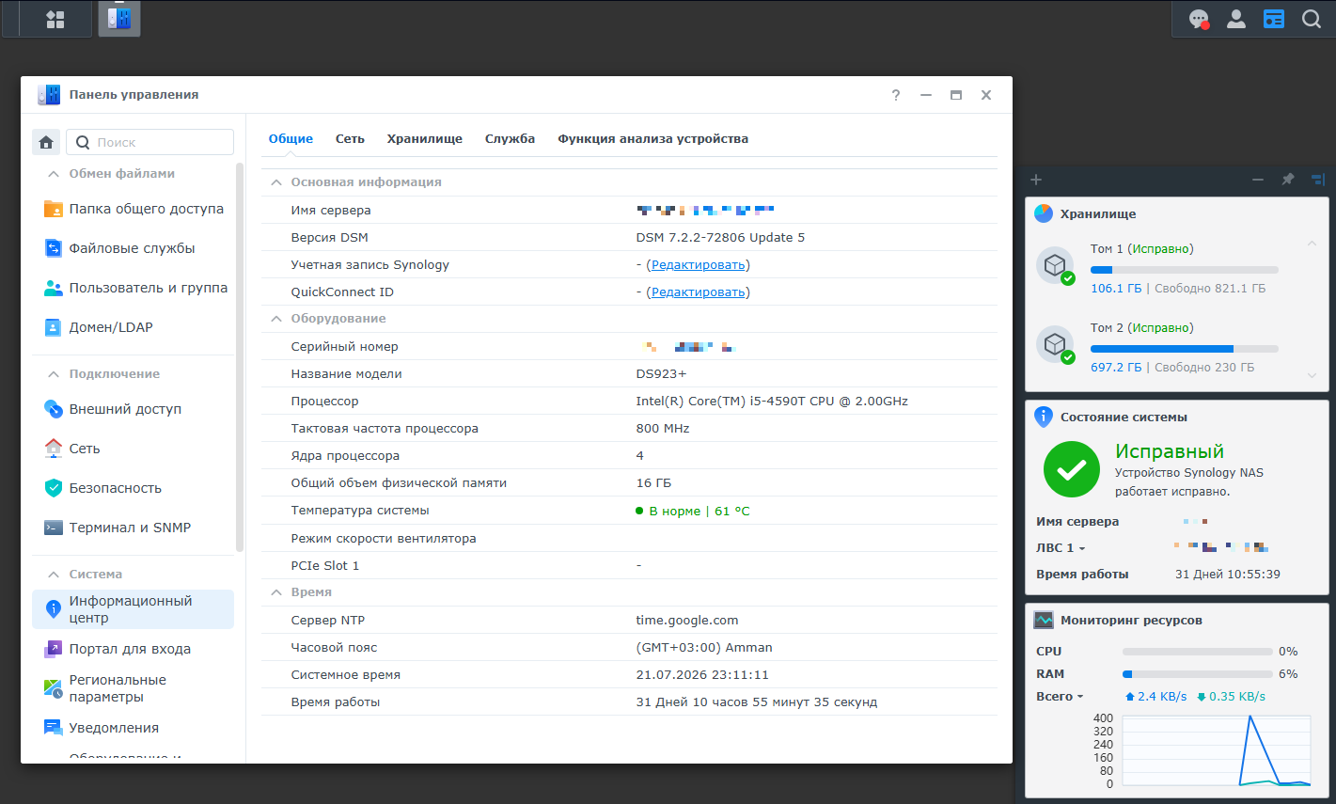Open Сеть in the sidebar
This screenshot has height=804, width=1336.
pos(133,449)
